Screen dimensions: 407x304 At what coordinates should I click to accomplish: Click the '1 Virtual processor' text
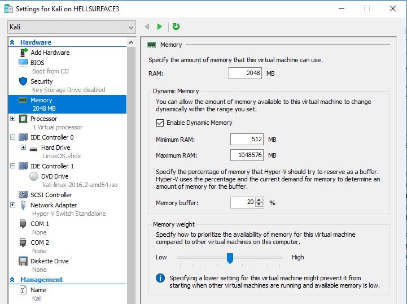click(x=58, y=127)
